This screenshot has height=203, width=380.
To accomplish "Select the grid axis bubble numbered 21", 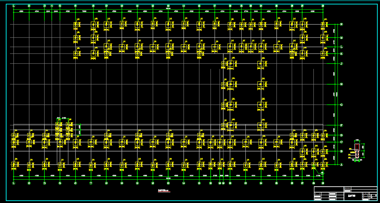I will point(241,6).
